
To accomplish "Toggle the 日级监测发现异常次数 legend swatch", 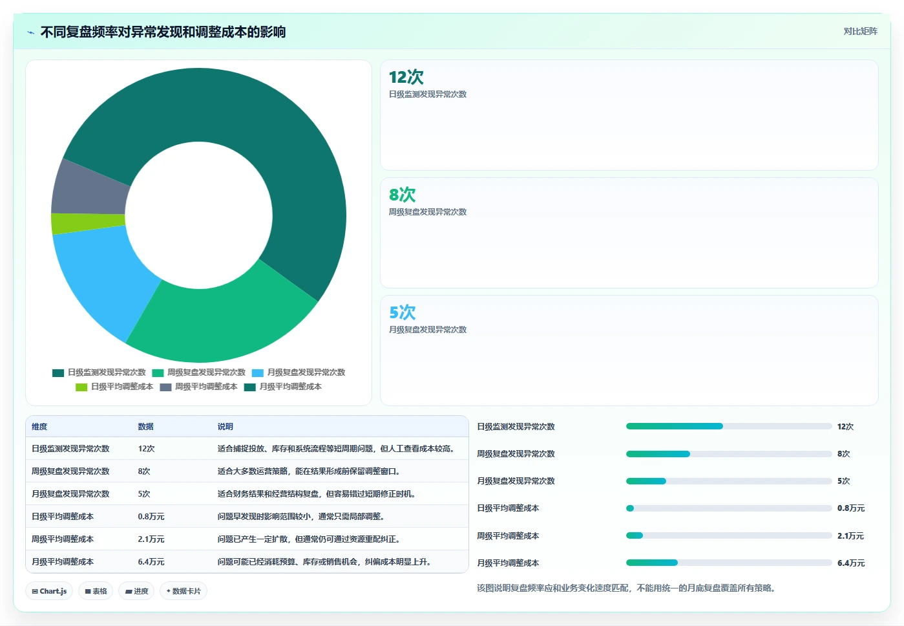I will coord(58,372).
